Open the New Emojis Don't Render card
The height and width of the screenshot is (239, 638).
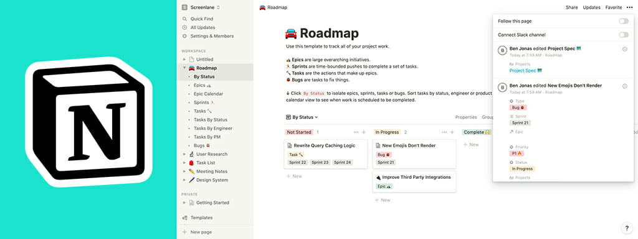414,154
